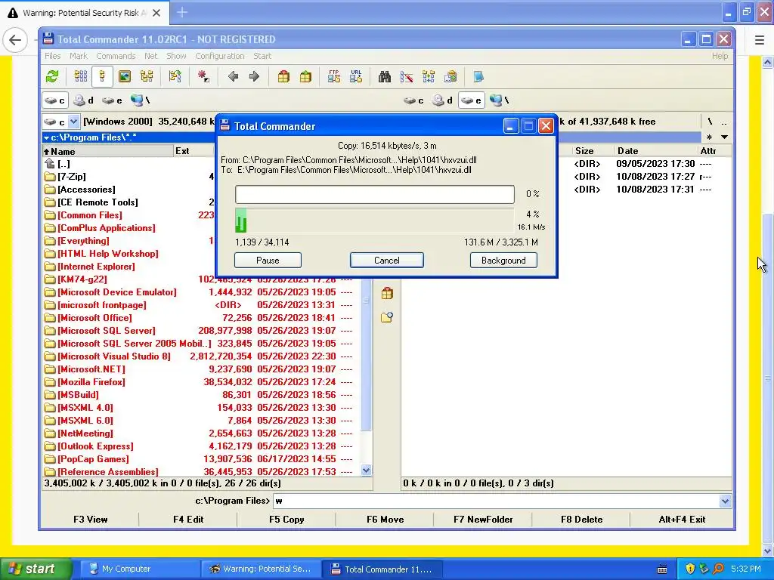Click the swap panels toolbar icon
Image resolution: width=774 pixels, height=580 pixels.
175,76
